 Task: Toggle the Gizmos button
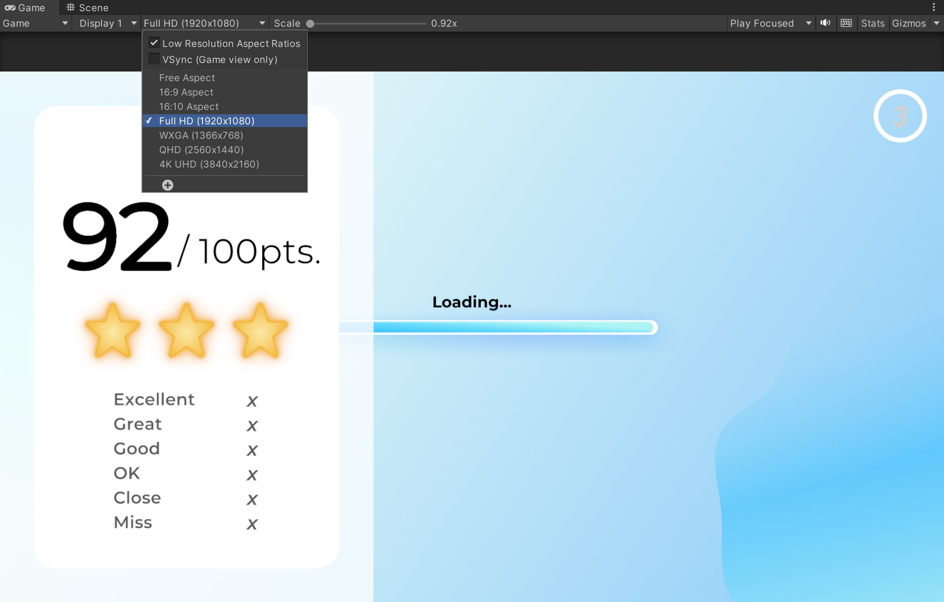point(908,23)
